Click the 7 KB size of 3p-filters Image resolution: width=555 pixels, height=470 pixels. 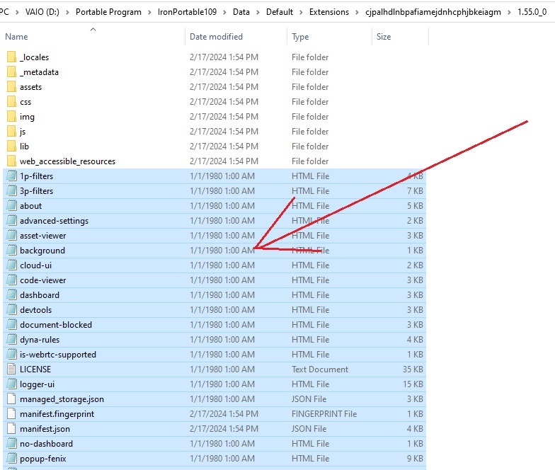(415, 191)
